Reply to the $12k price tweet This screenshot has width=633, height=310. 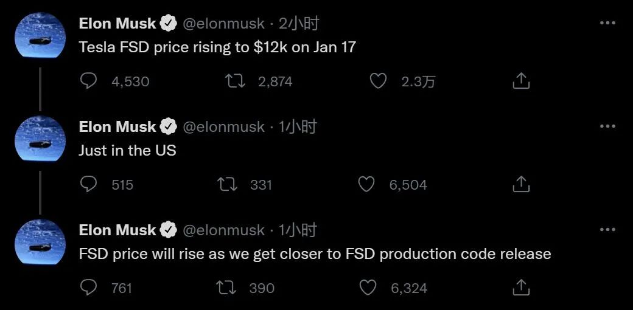89,81
